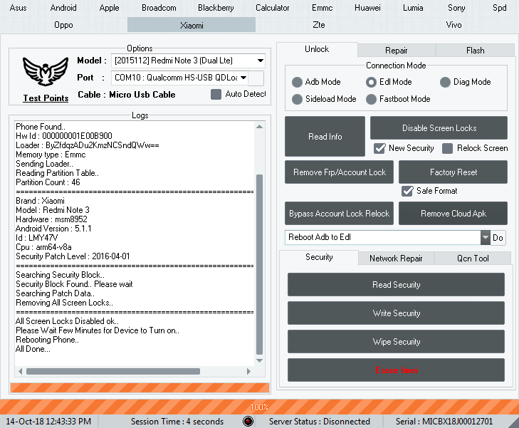Viewport: 519px width, 428px height.
Task: Toggle the Safe Format checkbox
Action: (x=407, y=191)
